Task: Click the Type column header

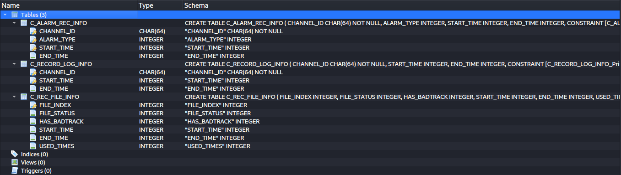Action: coord(160,5)
